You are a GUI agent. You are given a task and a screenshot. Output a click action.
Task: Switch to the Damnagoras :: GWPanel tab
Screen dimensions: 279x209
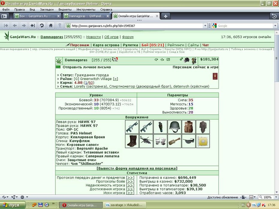coord(87,16)
